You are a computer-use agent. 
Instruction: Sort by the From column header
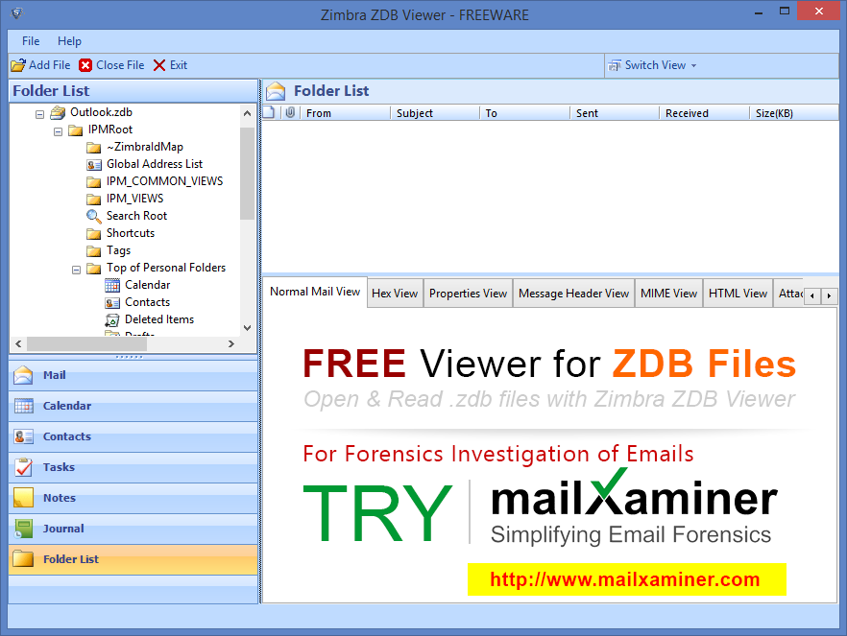click(344, 113)
